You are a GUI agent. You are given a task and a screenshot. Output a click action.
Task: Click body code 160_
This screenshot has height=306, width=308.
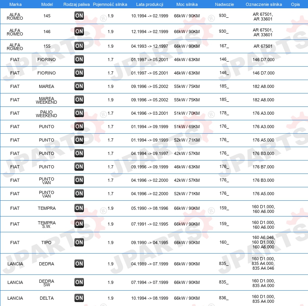click(x=224, y=242)
